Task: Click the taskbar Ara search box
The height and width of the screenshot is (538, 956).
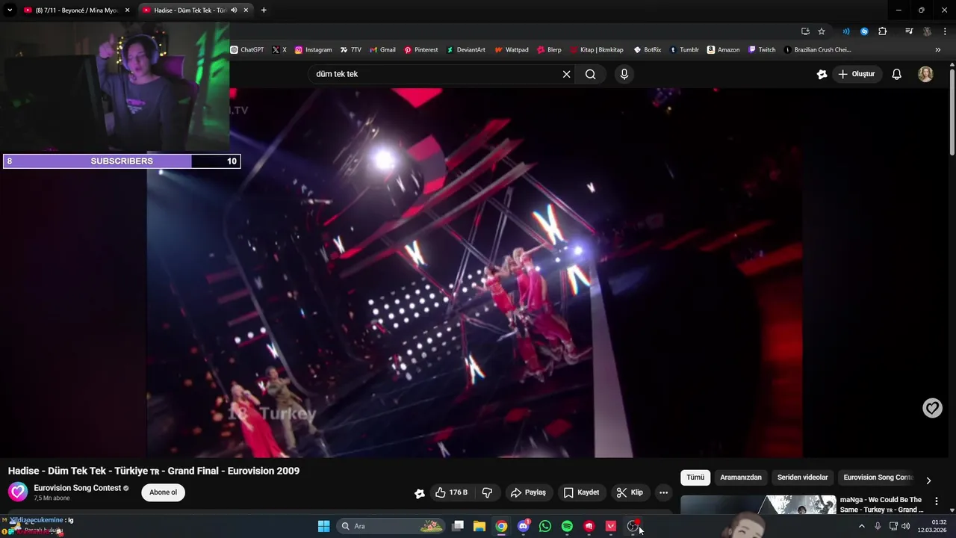Action: (x=391, y=526)
